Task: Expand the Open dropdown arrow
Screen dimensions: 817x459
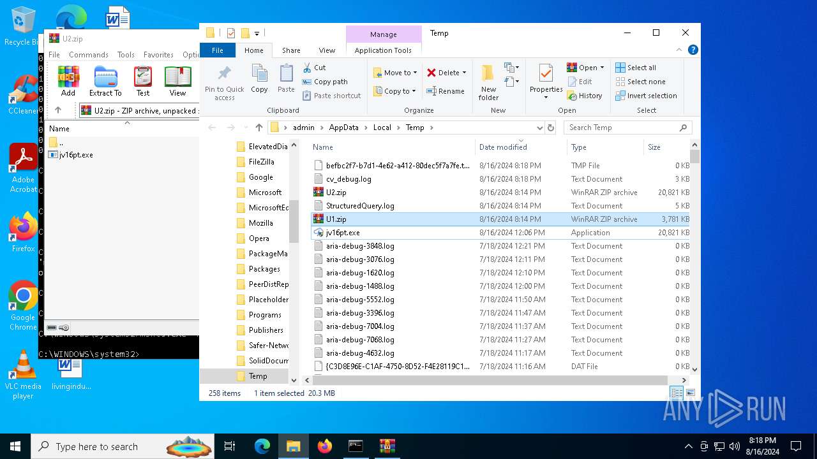Action: pyautogui.click(x=602, y=68)
